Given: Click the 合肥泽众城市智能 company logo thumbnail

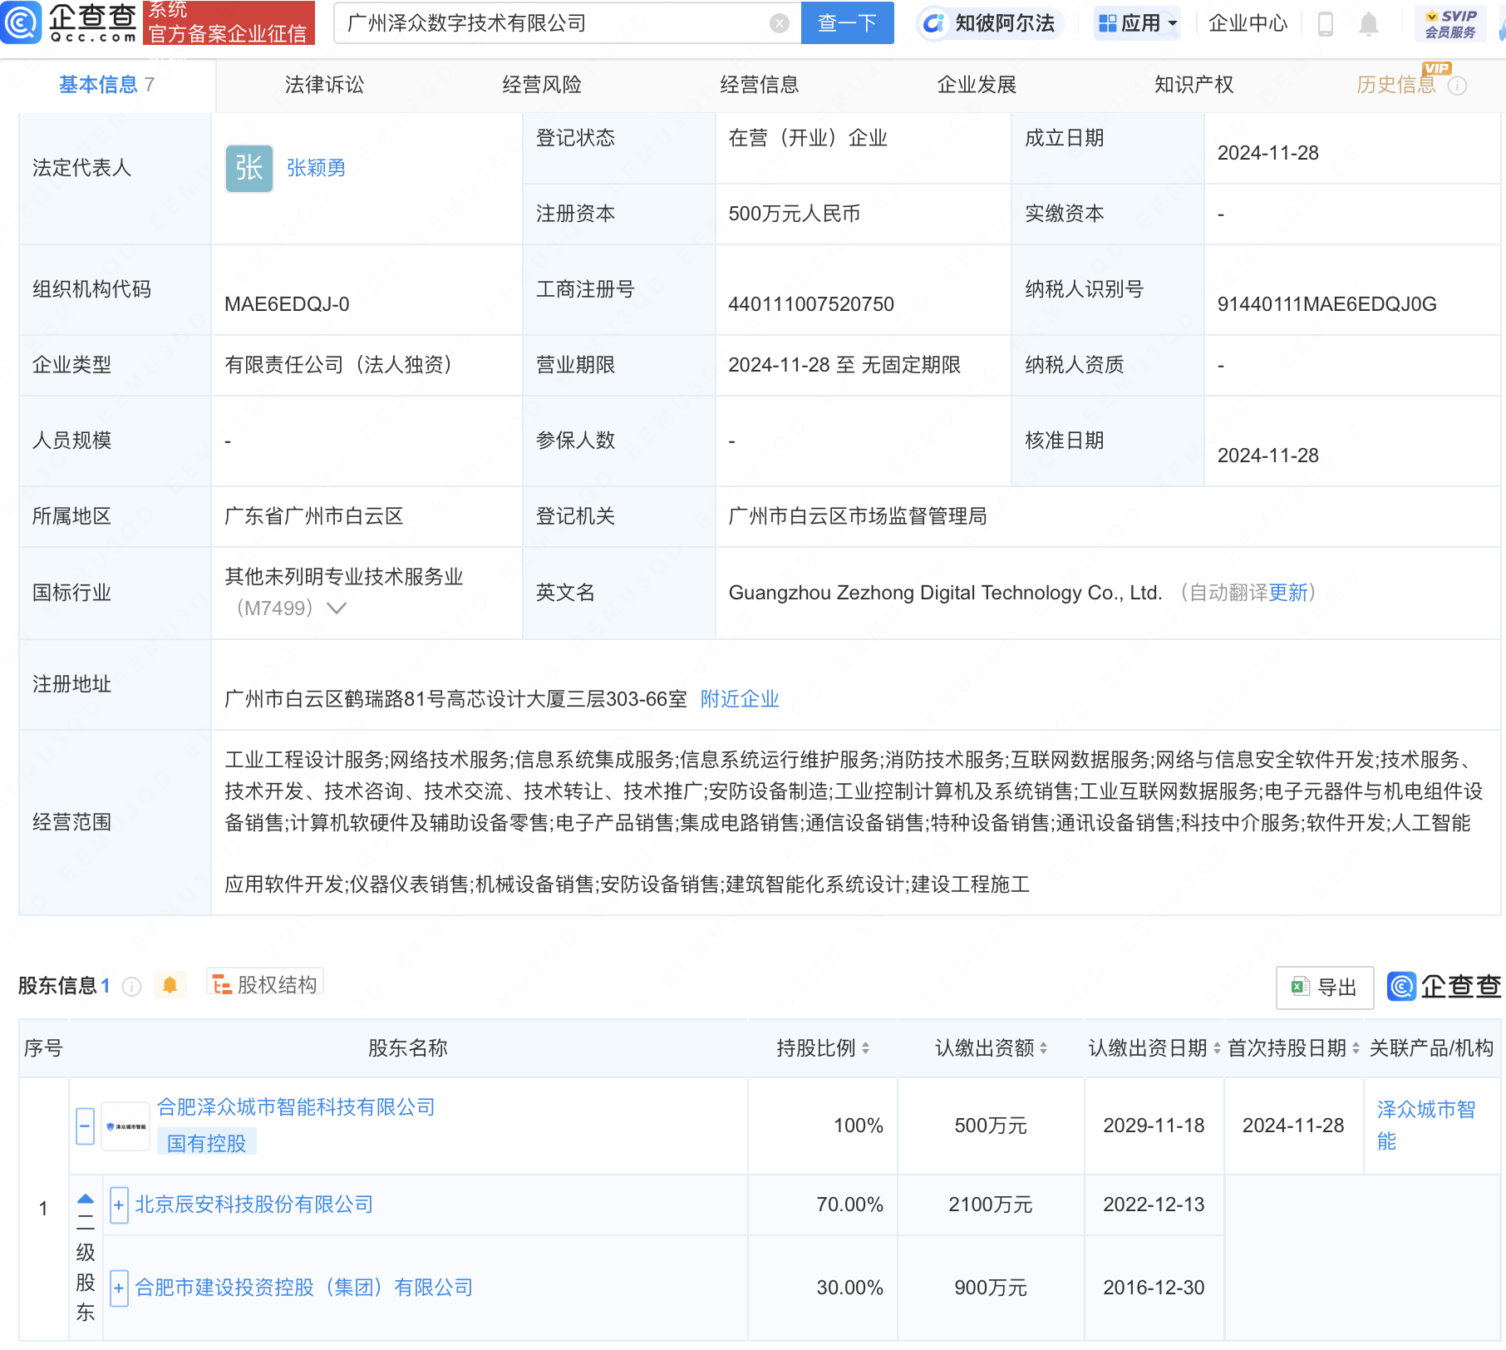Looking at the screenshot, I should pos(125,1126).
